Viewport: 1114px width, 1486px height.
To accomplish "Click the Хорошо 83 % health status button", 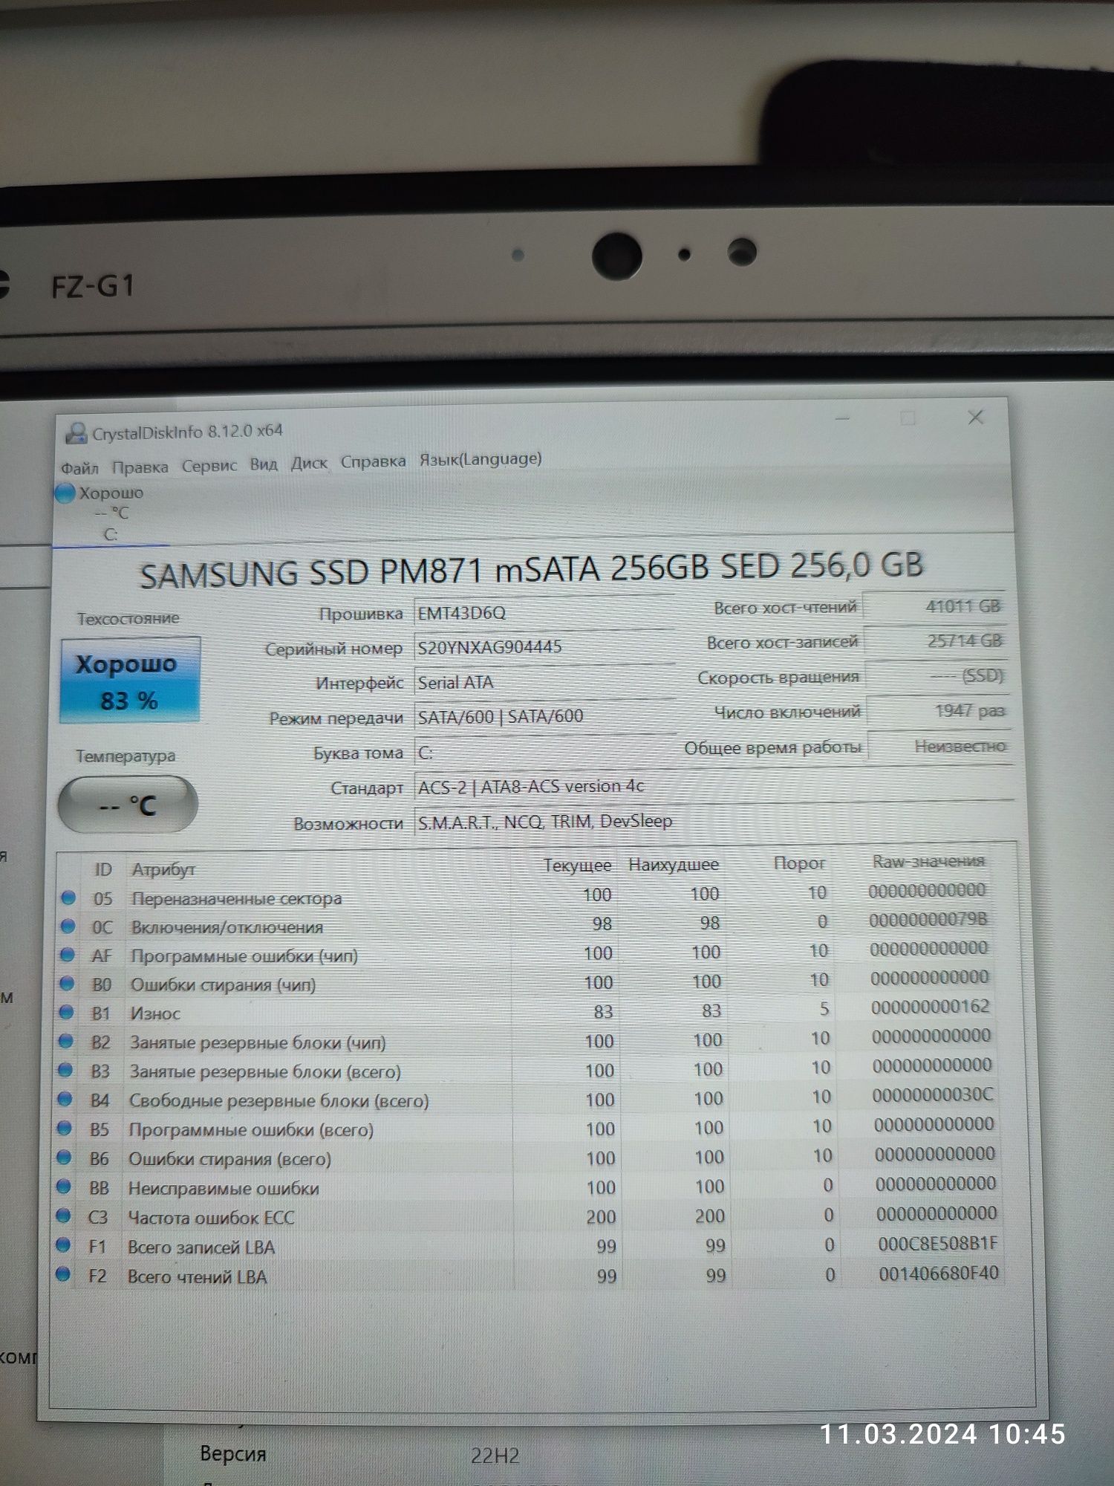I will (130, 681).
